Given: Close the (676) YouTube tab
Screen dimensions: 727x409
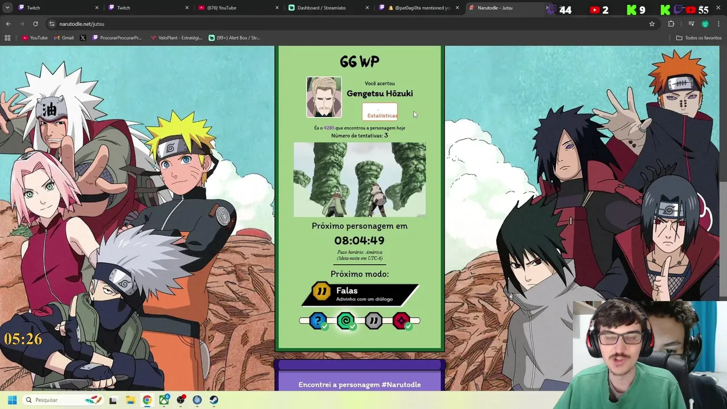Looking at the screenshot, I should (x=277, y=8).
